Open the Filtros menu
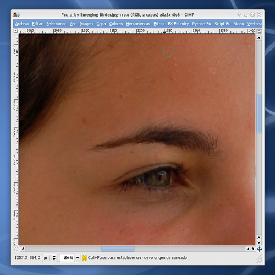Viewport: 275px width, 275px height. coord(159,24)
